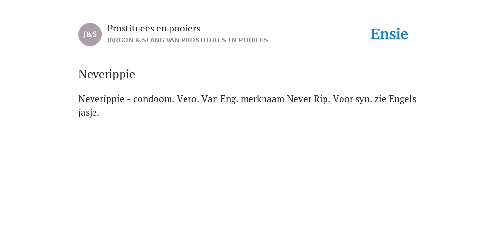Click the horizontal divider below the header

click(248, 55)
